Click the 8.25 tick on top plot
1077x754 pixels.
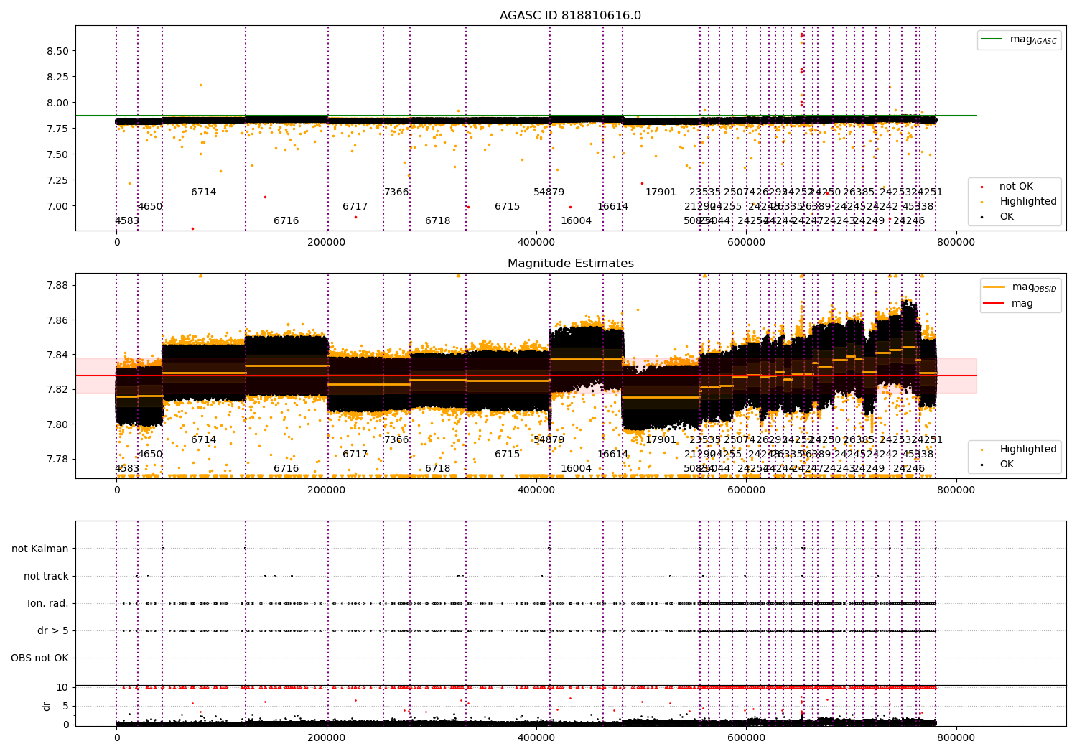[x=57, y=77]
